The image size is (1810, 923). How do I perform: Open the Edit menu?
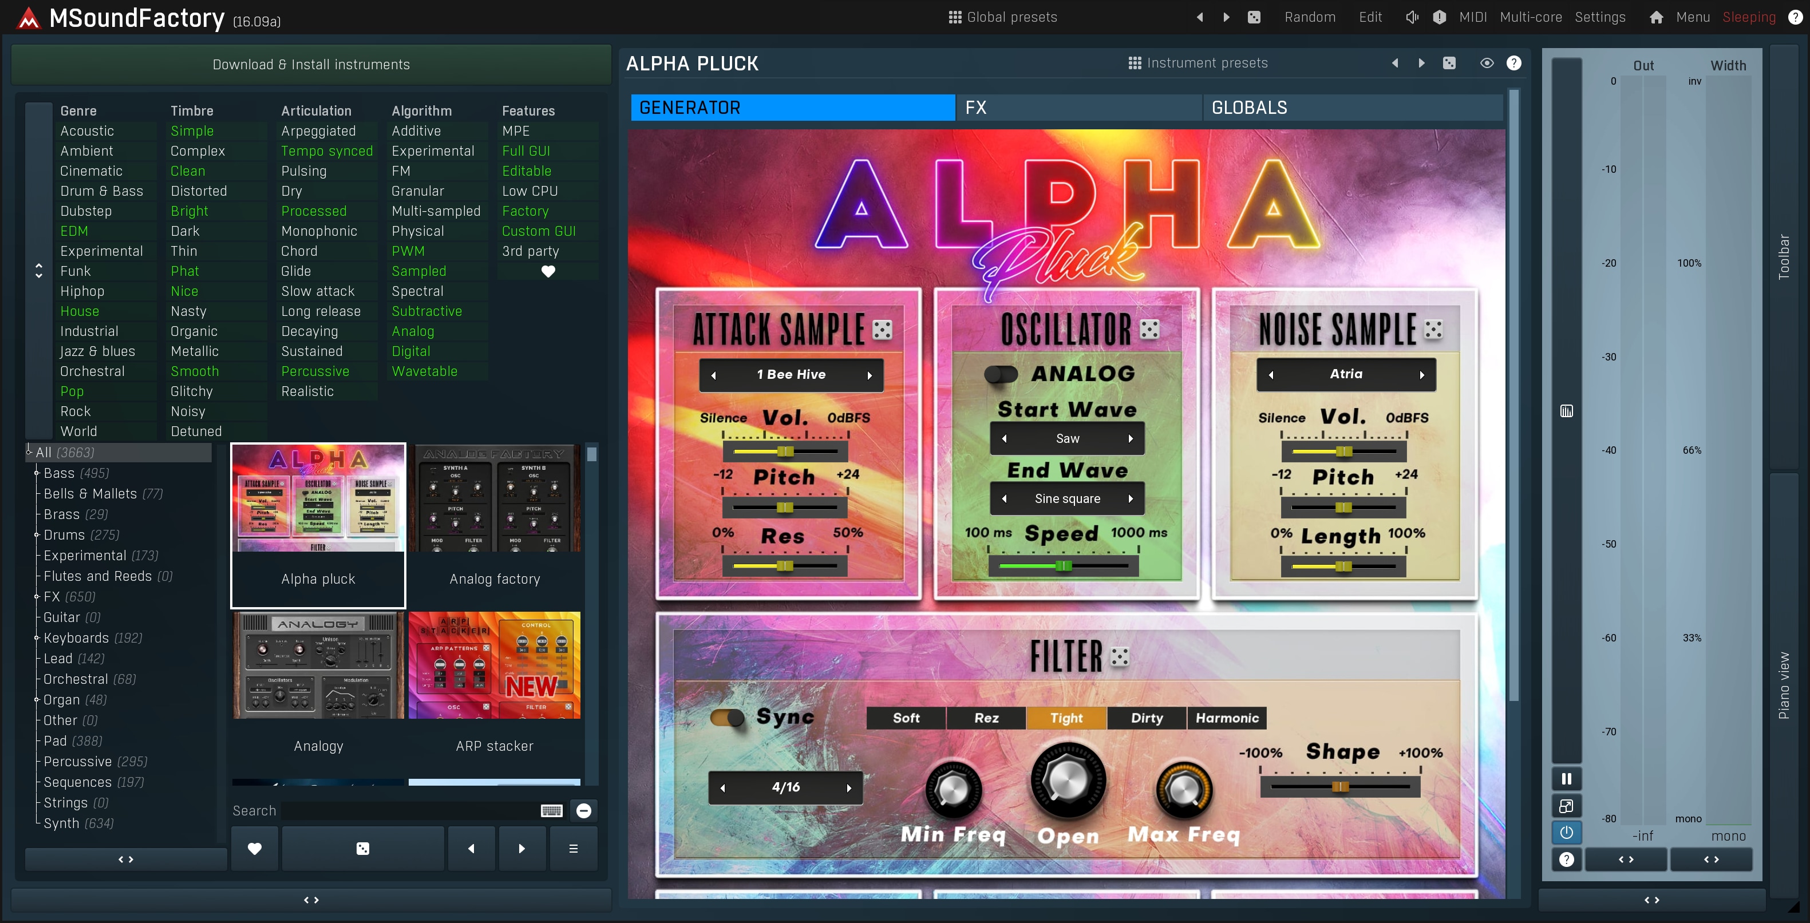(1370, 17)
